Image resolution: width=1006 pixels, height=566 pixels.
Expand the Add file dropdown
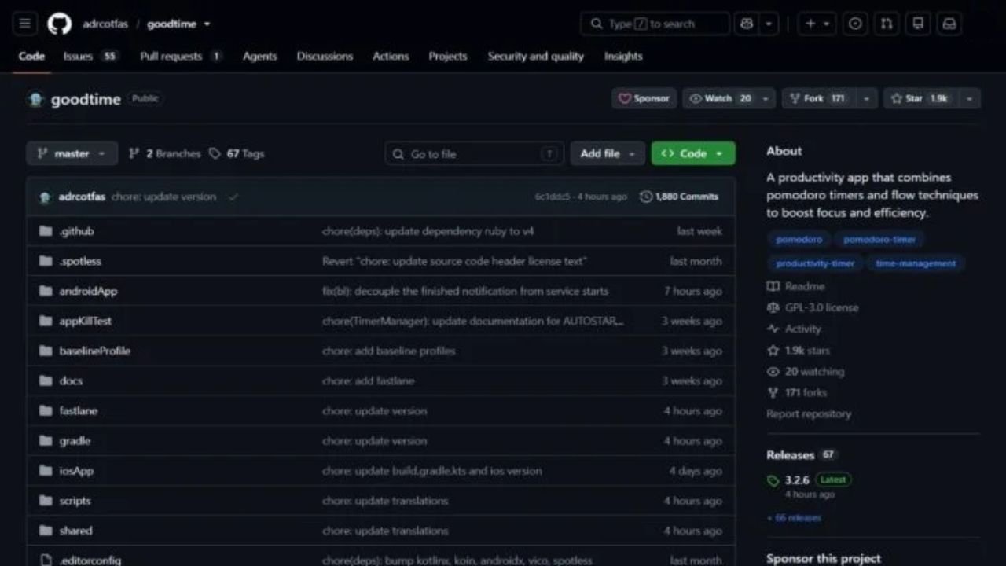point(608,153)
